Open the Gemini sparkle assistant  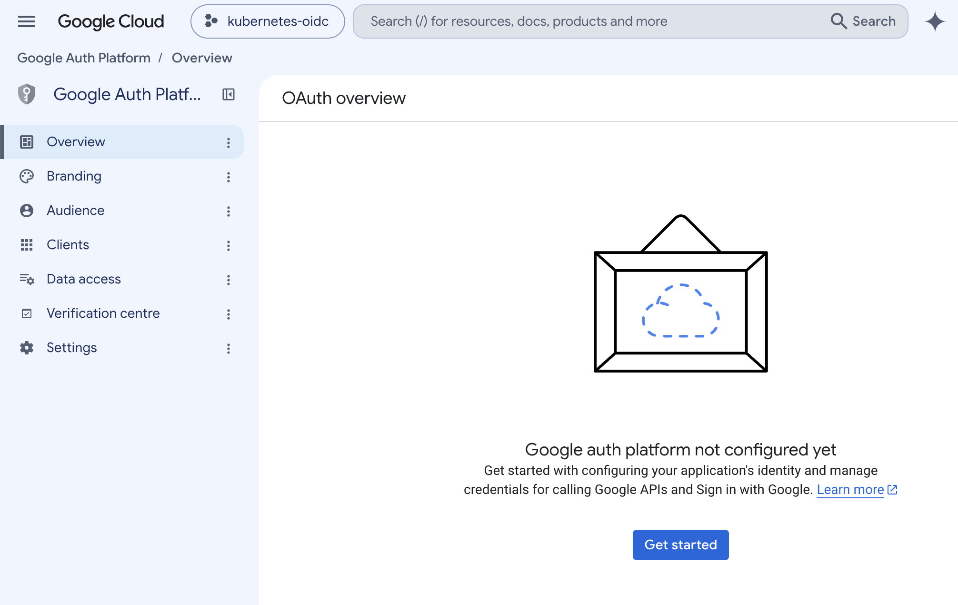pos(935,21)
